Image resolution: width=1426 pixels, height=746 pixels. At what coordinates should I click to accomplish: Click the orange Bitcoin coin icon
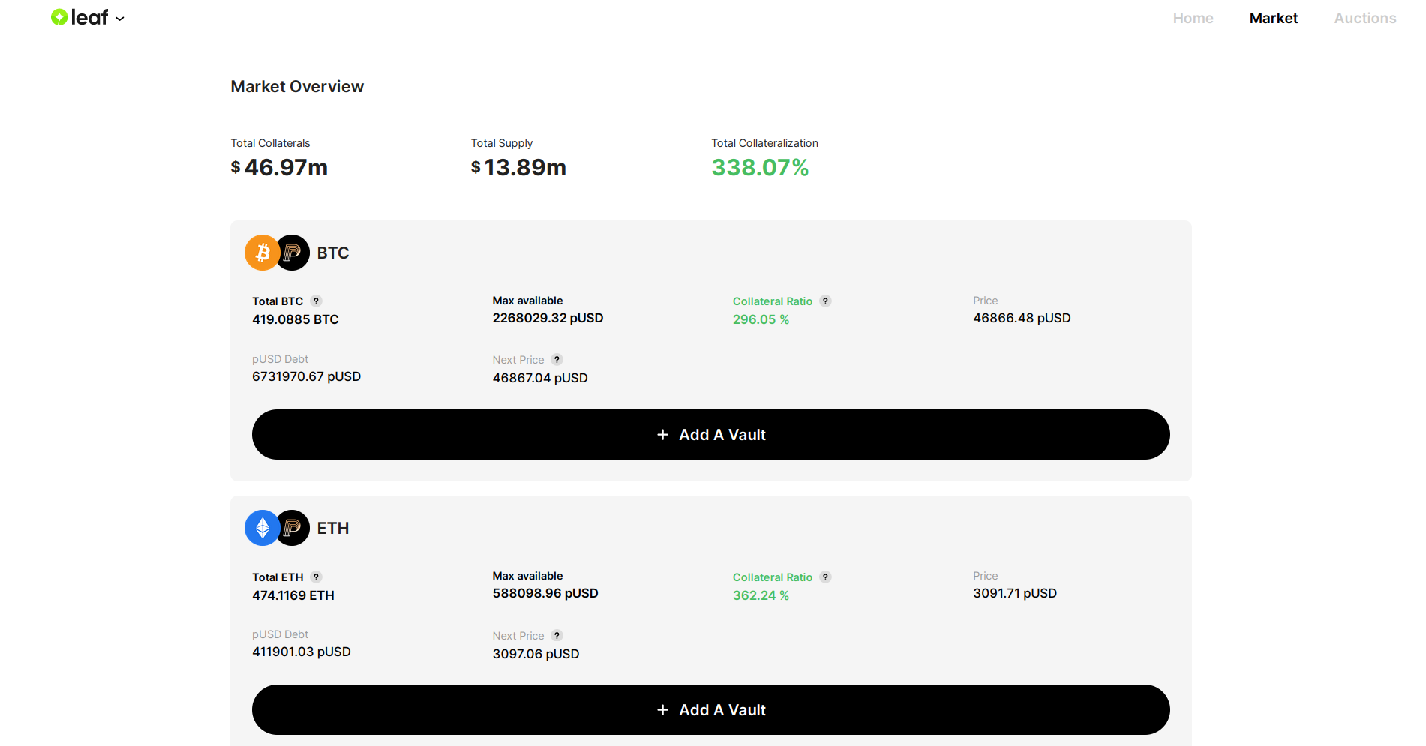point(260,253)
